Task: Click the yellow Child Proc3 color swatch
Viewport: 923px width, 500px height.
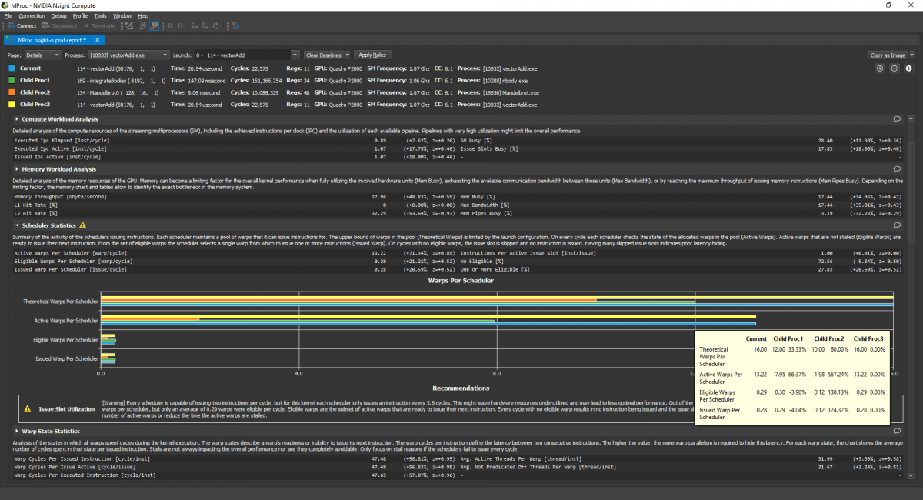Action: 12,104
